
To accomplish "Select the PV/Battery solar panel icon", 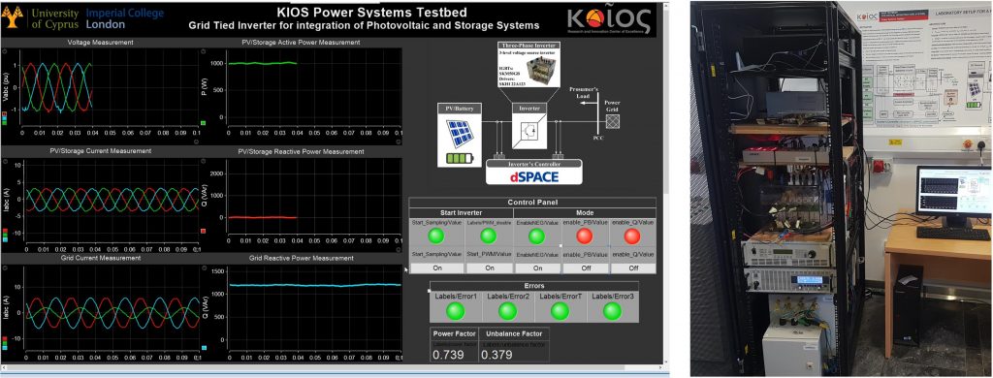I will (x=460, y=135).
